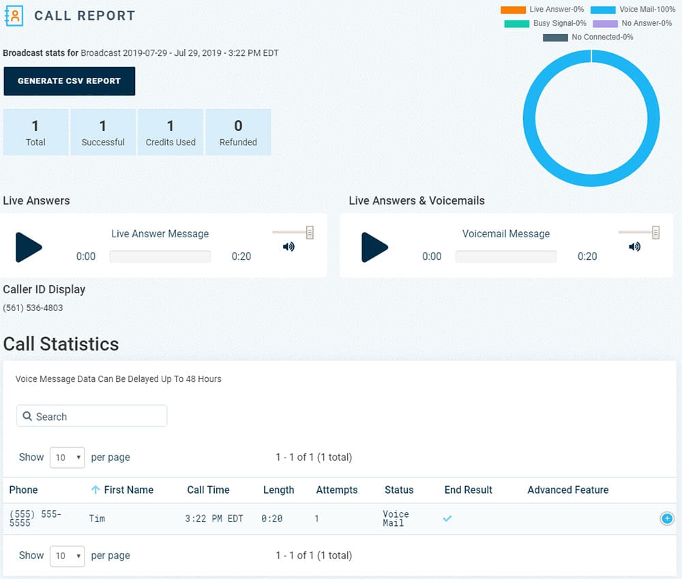The image size is (682, 579).
Task: Click the Total stat tile
Action: coord(35,132)
